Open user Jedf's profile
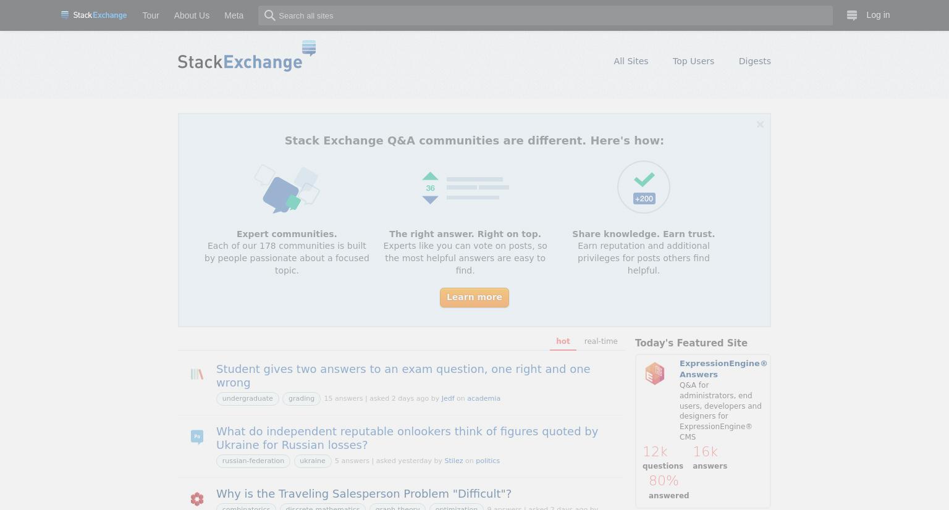The width and height of the screenshot is (949, 510). (x=448, y=399)
